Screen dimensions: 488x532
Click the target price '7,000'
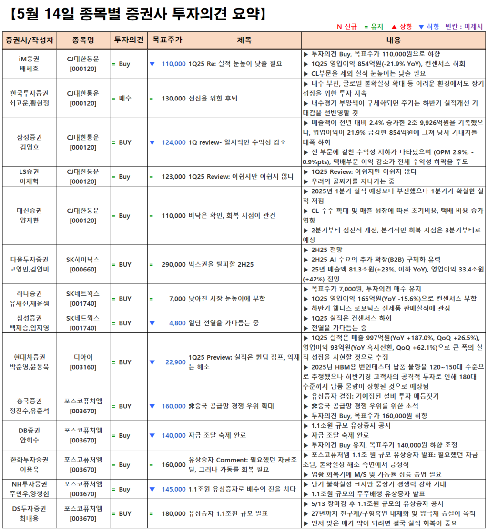point(177,299)
